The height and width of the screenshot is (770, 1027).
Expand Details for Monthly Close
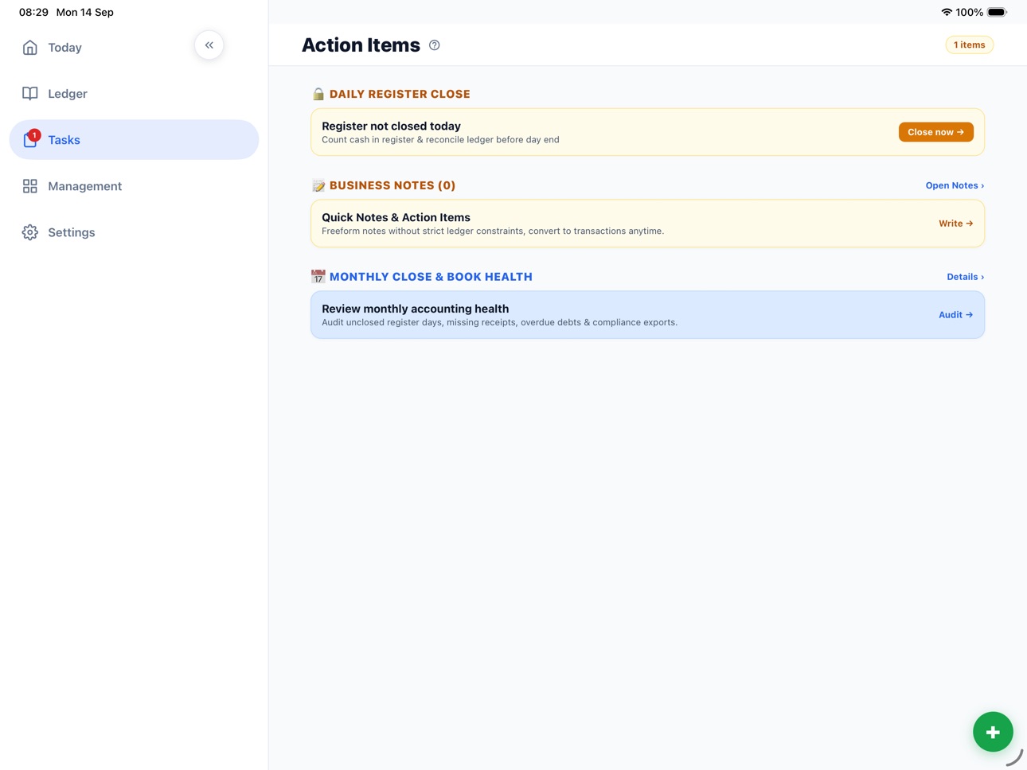click(965, 277)
